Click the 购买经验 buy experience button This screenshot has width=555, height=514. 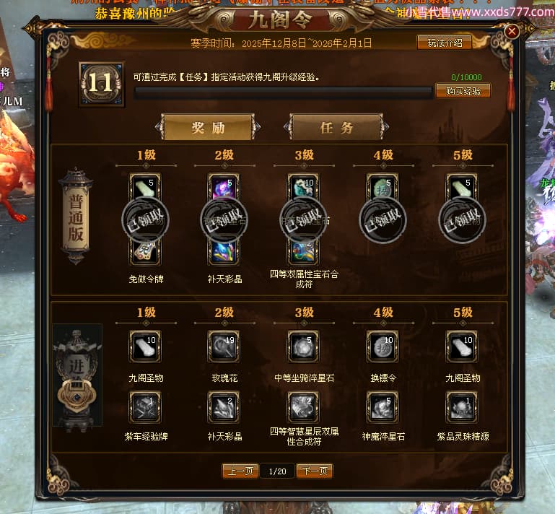[463, 91]
